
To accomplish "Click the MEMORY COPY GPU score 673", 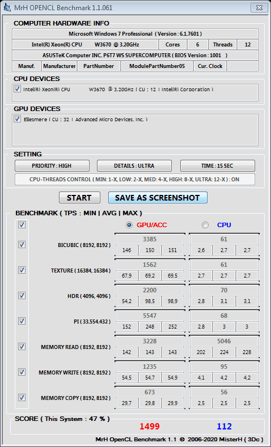I will pyautogui.click(x=150, y=392).
